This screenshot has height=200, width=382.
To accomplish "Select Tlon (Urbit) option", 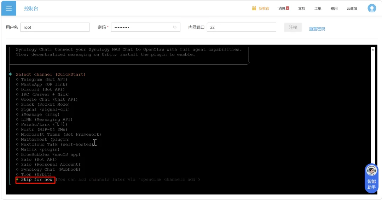I will click(34, 174).
